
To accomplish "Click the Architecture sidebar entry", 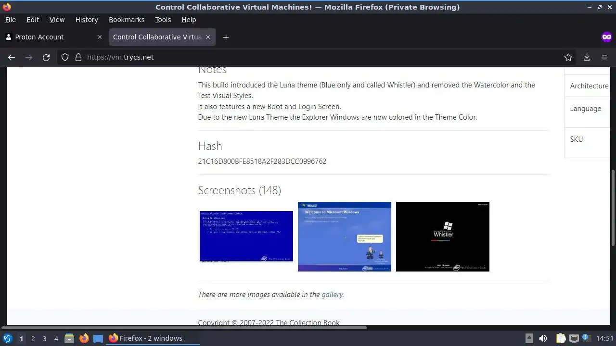I will (589, 86).
